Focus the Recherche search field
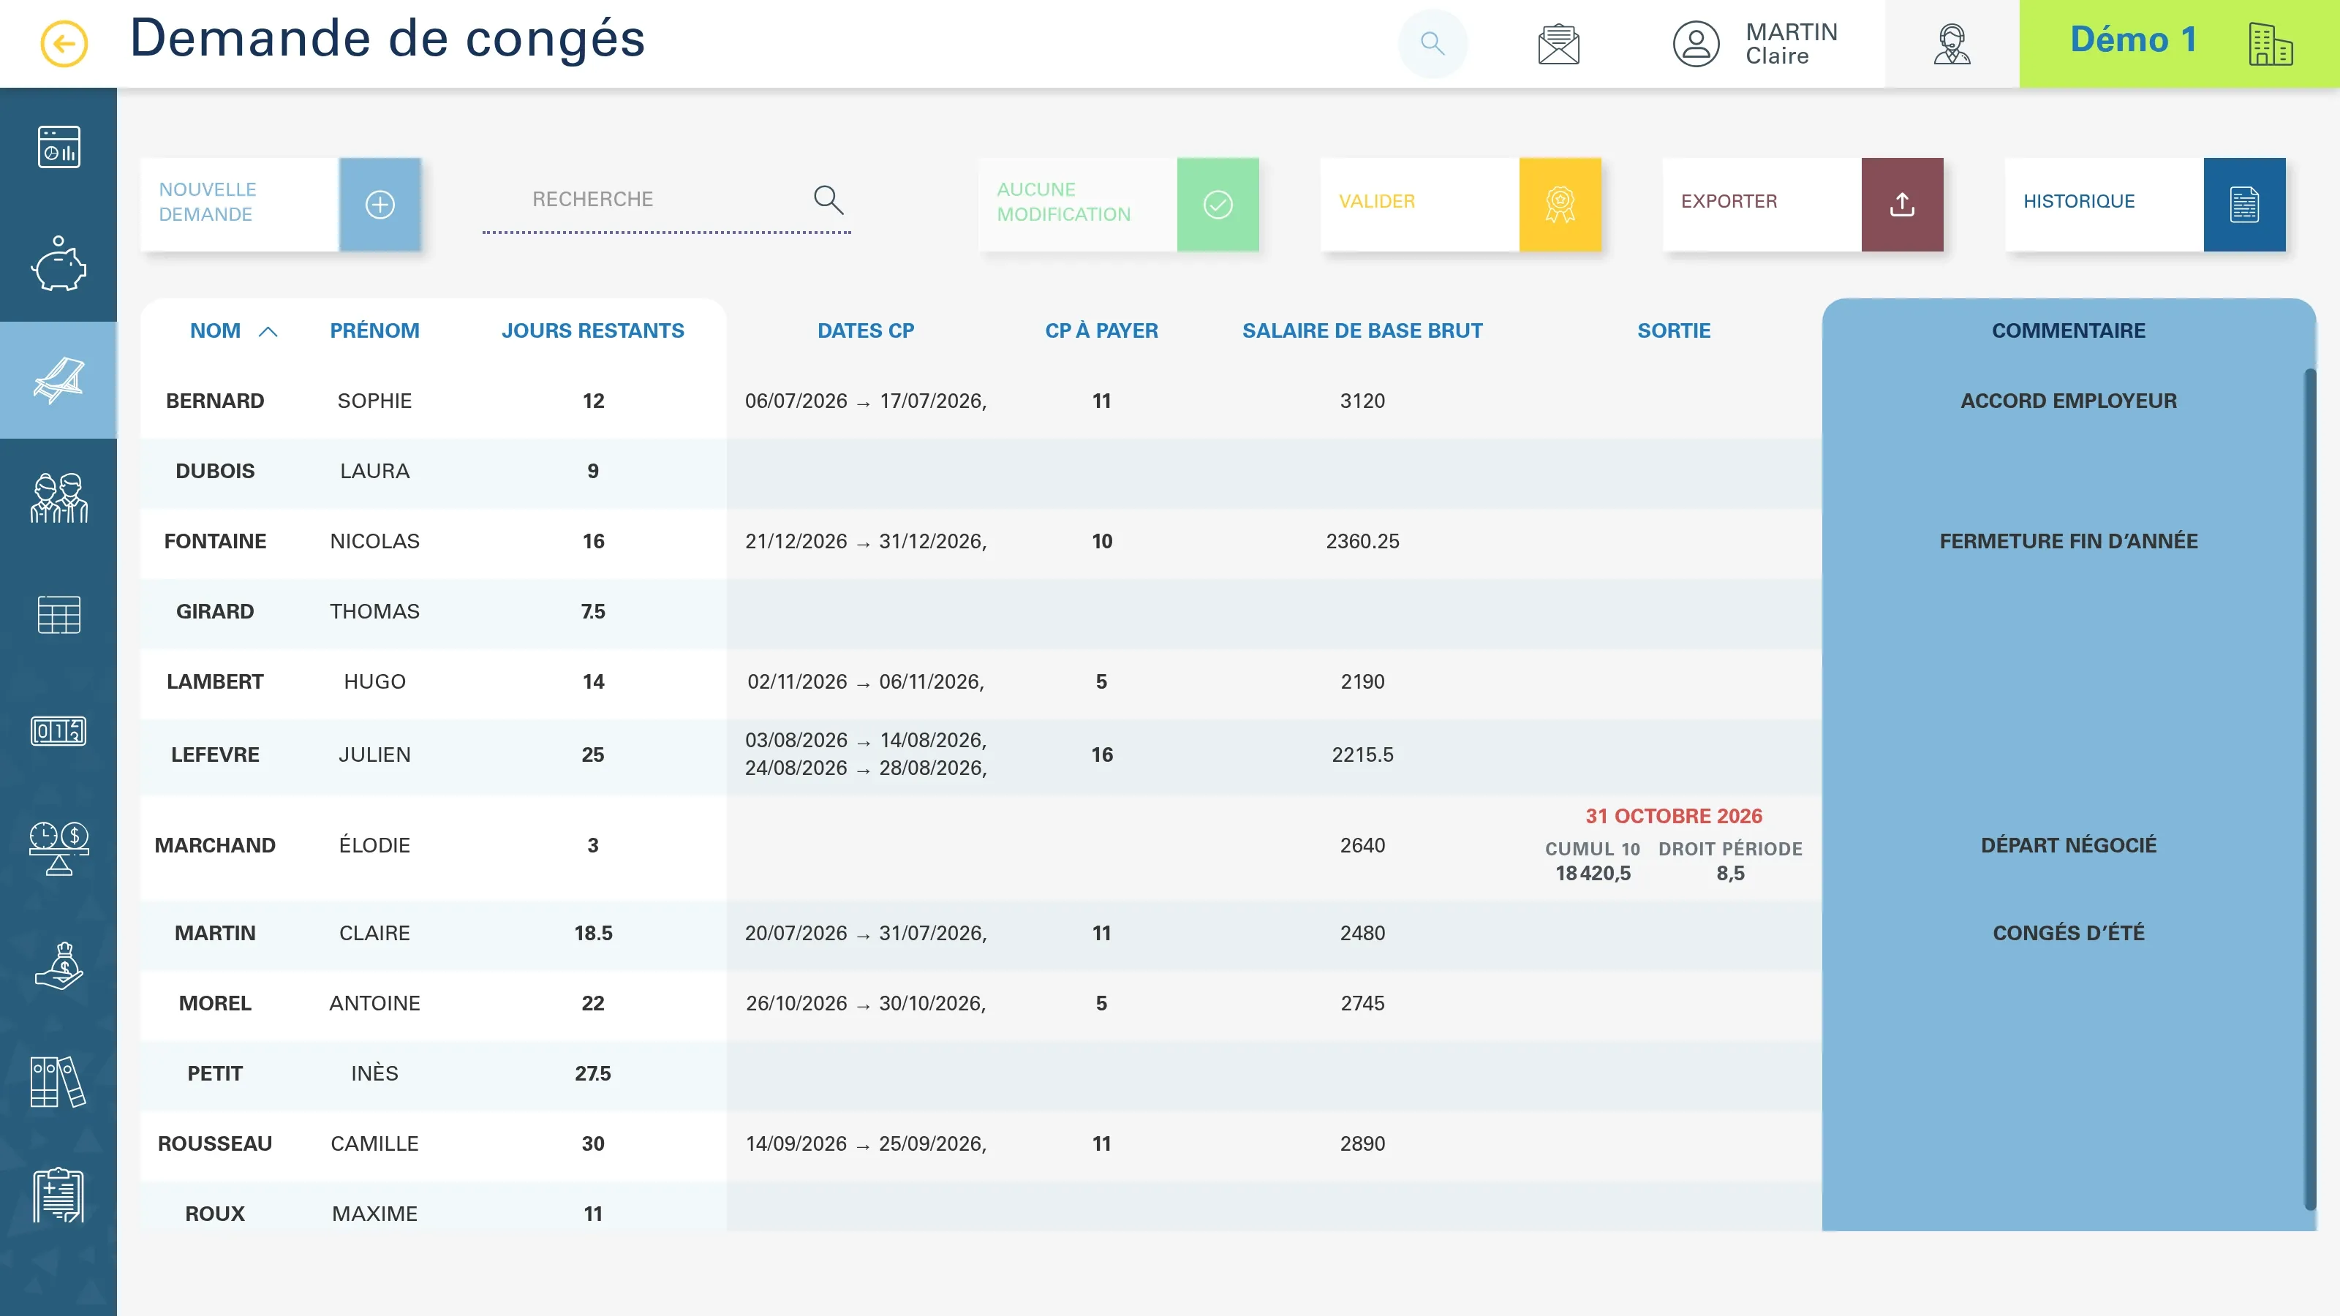The image size is (2340, 1316). [666, 200]
